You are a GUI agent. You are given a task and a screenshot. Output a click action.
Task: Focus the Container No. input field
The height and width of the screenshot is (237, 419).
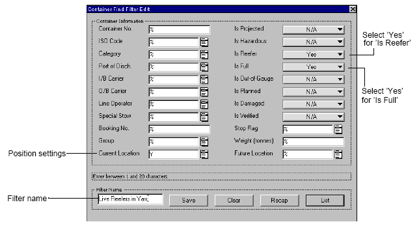pyautogui.click(x=180, y=29)
